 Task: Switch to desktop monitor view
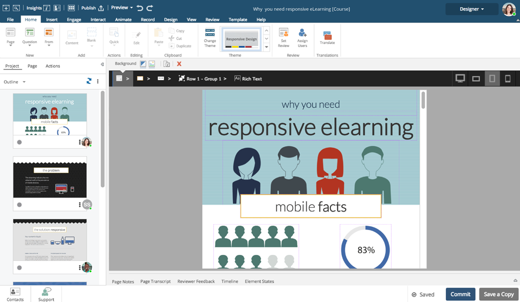[460, 78]
